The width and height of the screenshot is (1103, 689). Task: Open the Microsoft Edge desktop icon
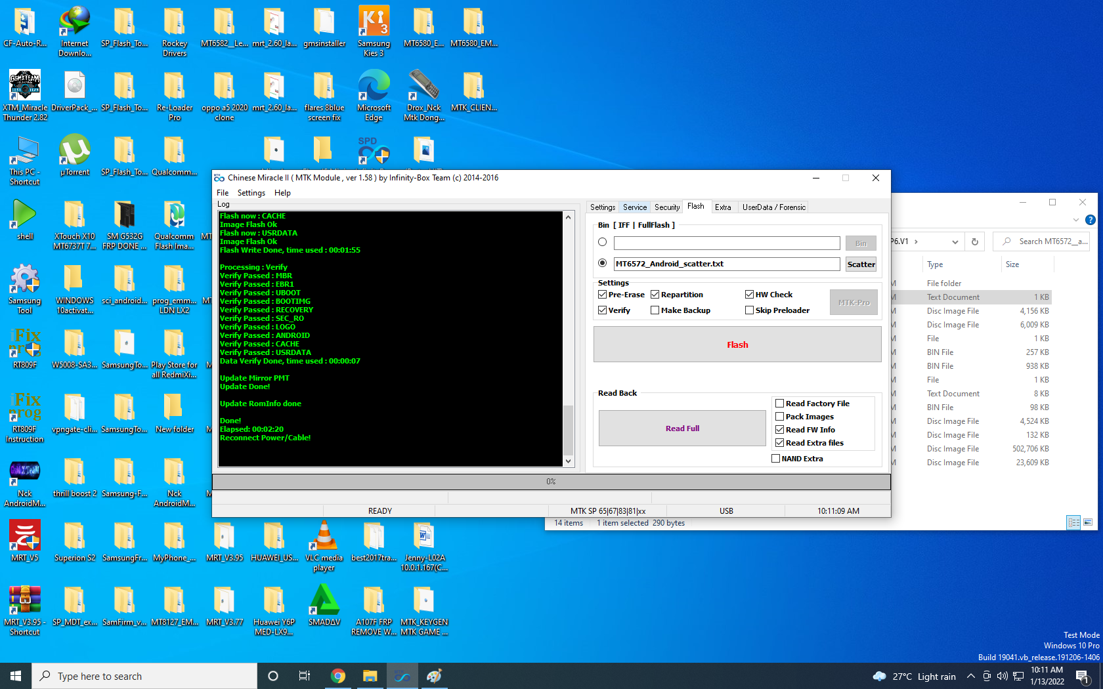(x=374, y=95)
